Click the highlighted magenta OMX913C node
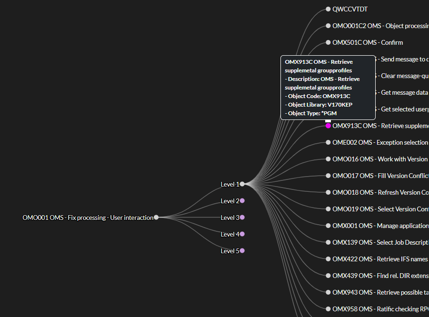This screenshot has width=429, height=317. (x=328, y=126)
